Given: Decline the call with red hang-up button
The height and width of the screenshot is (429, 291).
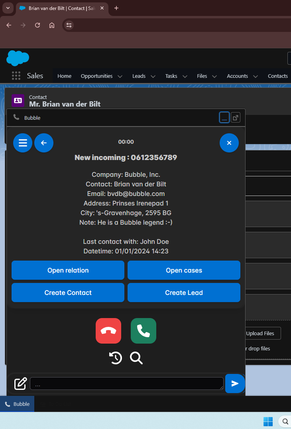Looking at the screenshot, I should click(x=108, y=331).
